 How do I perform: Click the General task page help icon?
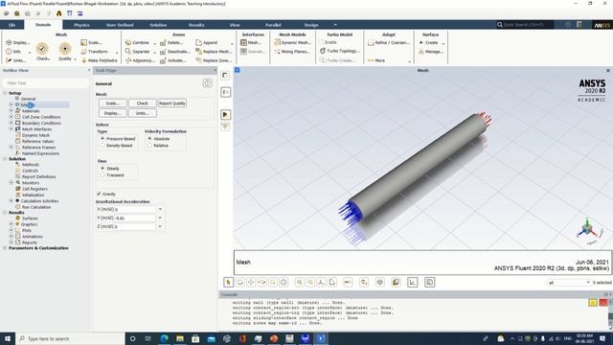point(208,82)
